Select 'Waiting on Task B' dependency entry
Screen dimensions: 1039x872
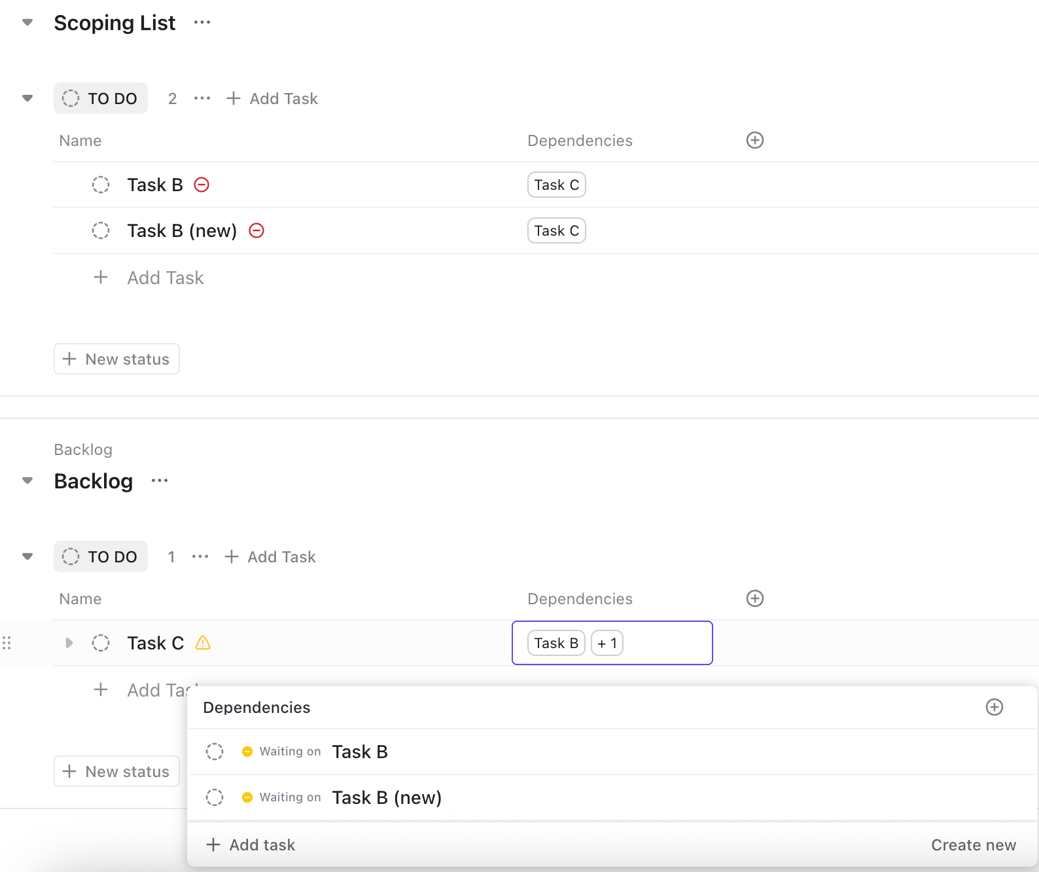point(359,752)
